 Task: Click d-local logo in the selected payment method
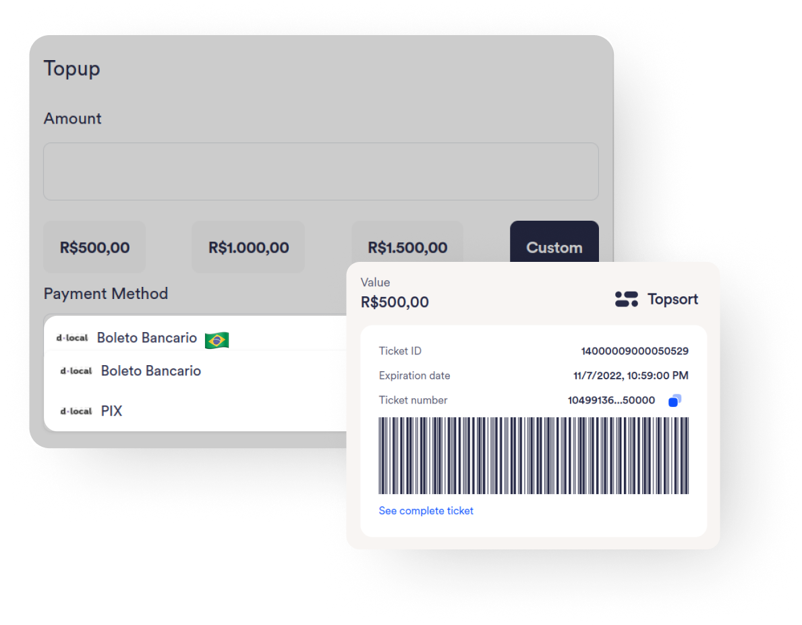(72, 337)
